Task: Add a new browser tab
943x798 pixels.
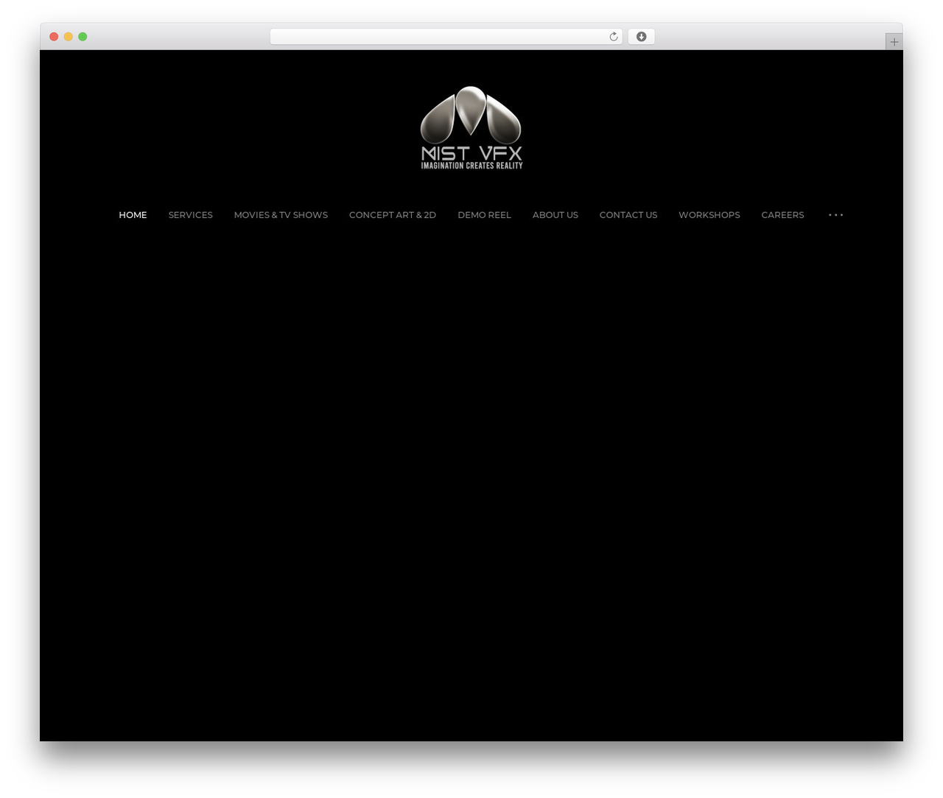Action: click(894, 42)
